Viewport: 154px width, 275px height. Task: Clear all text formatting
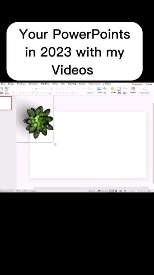(51, 89)
